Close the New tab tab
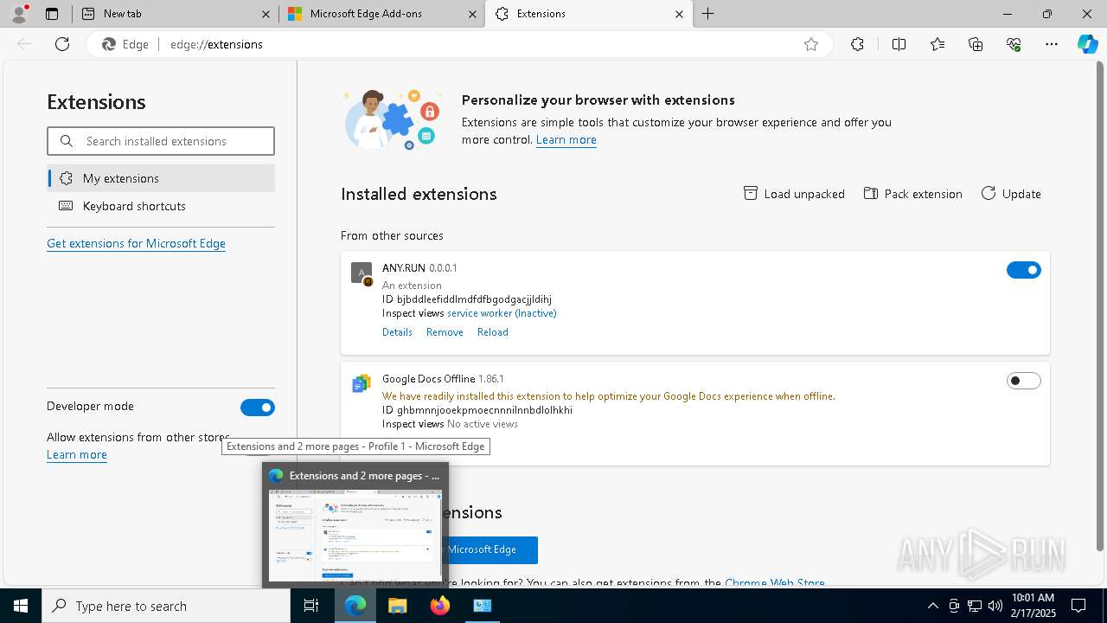 [x=266, y=14]
